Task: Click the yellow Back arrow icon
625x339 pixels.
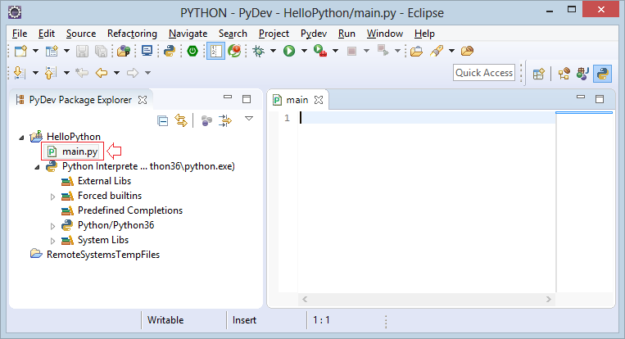Action: tap(102, 73)
